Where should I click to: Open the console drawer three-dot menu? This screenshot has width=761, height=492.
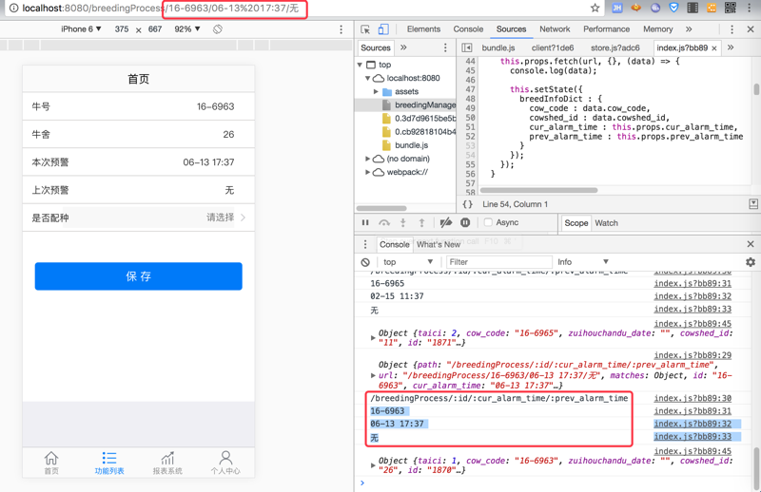pyautogui.click(x=365, y=244)
